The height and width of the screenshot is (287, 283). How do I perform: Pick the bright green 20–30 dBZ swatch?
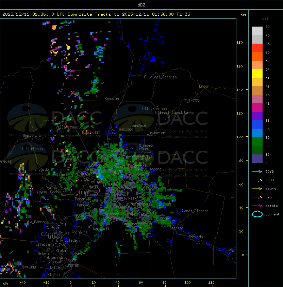point(257,142)
